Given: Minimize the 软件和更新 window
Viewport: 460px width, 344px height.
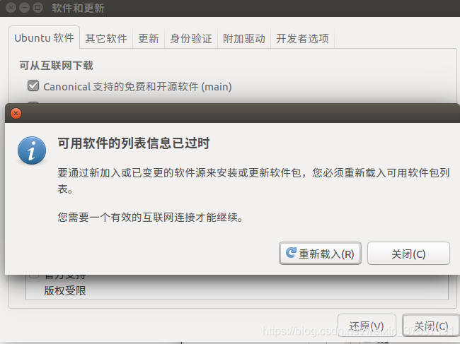Looking at the screenshot, I should coord(24,7).
